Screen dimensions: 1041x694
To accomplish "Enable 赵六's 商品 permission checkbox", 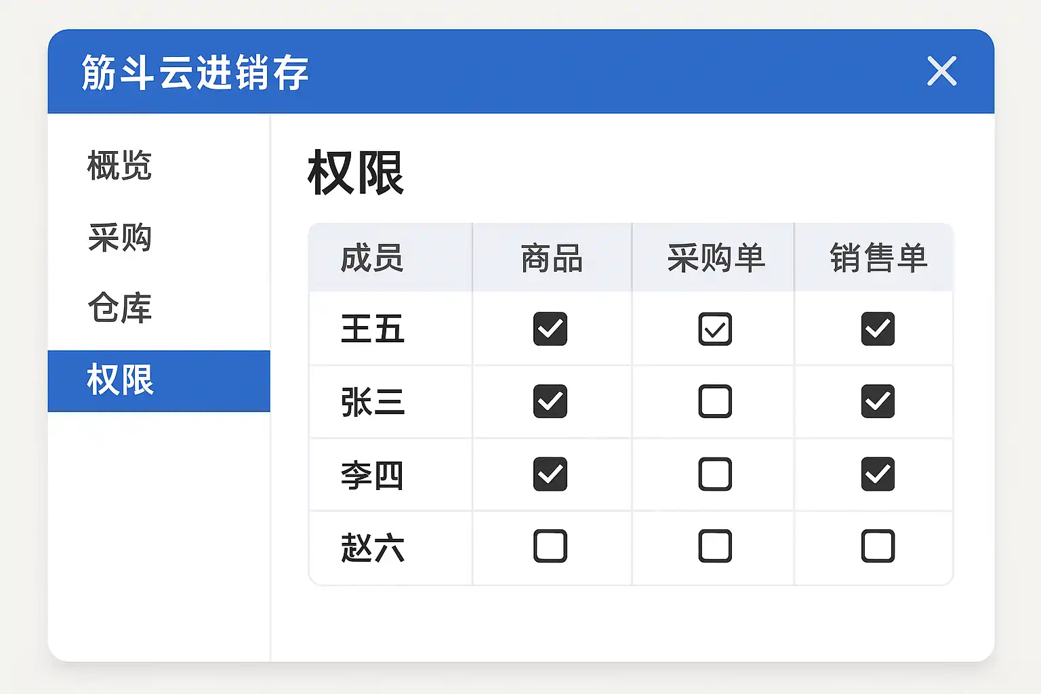I will 550,546.
